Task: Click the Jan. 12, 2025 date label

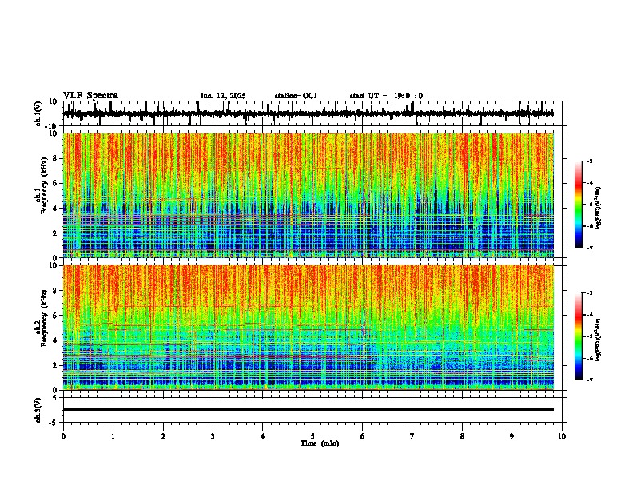Action: click(x=223, y=96)
